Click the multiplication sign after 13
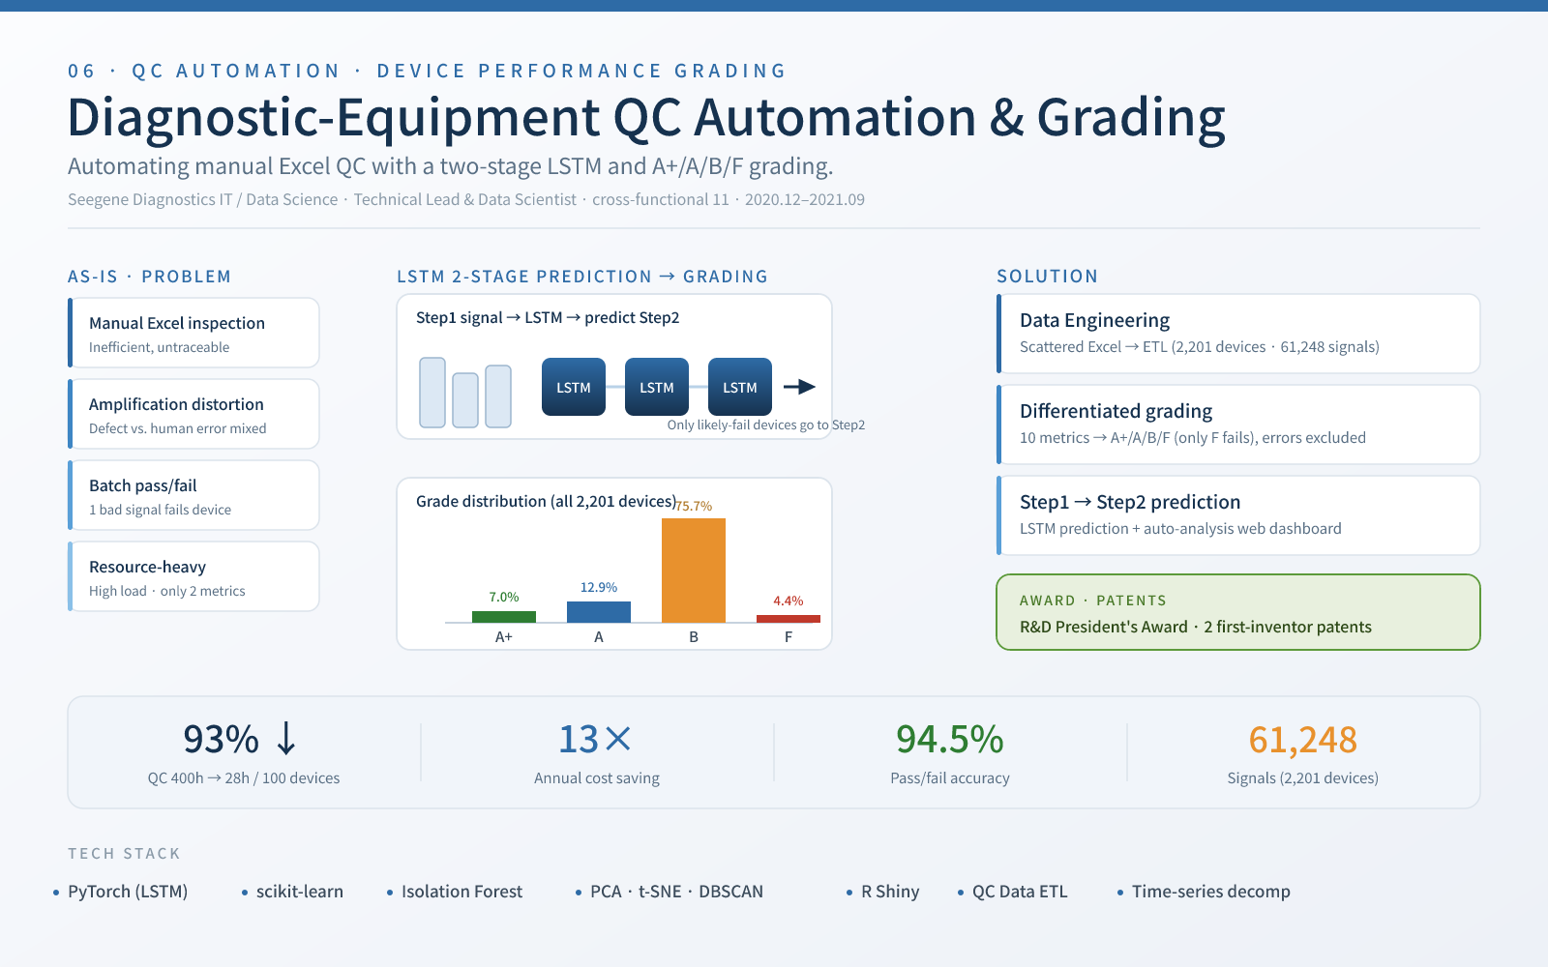 [617, 740]
